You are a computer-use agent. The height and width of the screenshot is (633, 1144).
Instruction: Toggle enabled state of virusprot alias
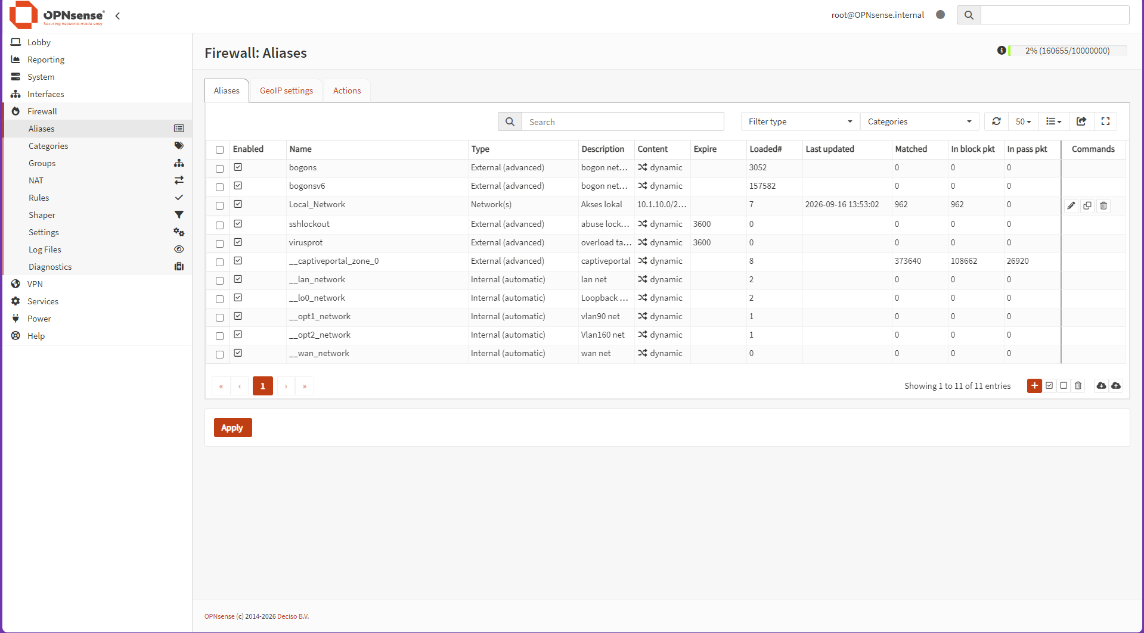click(238, 242)
